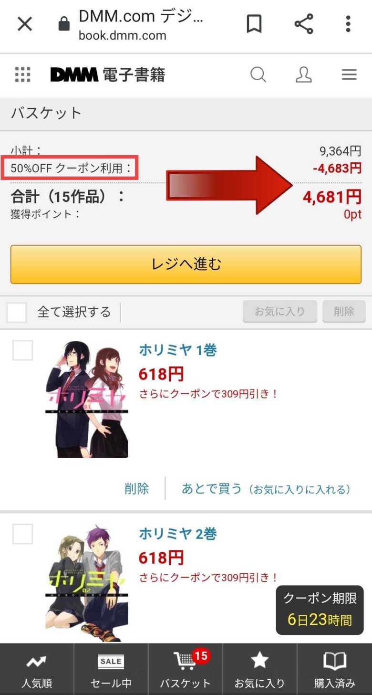Open the ホリミヤ 1巻 title link

[178, 350]
